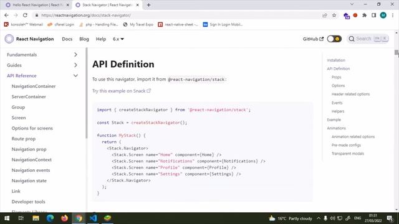The height and width of the screenshot is (224, 399).
Task: Open Route prop in sidebar
Action: click(24, 139)
